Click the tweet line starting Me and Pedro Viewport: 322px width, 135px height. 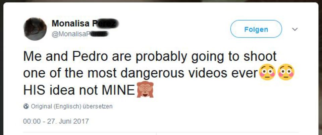150,57
